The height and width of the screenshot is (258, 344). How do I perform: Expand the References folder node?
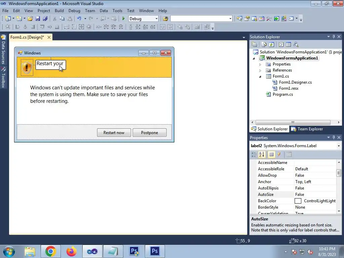click(260, 71)
